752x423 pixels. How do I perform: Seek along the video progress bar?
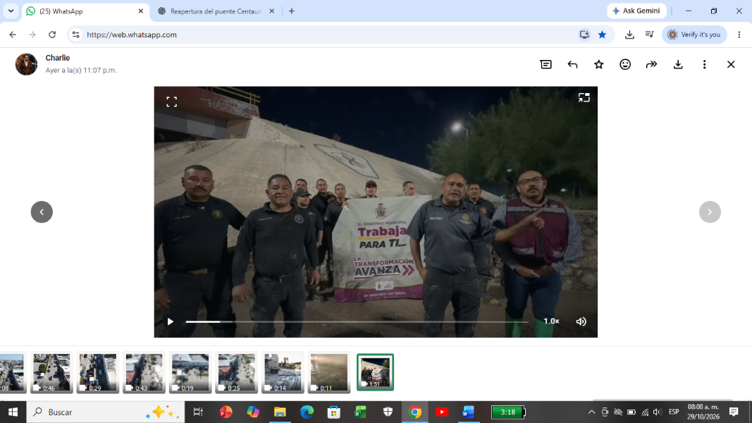[357, 321]
